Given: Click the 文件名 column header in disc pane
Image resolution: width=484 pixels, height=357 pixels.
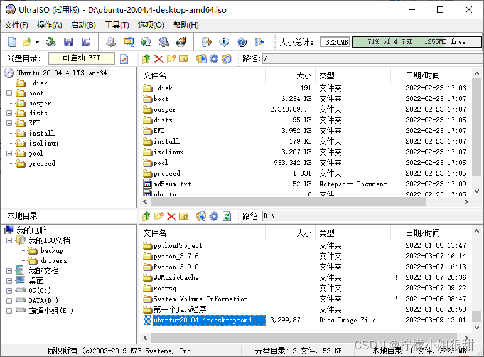Looking at the screenshot, I should pos(203,75).
